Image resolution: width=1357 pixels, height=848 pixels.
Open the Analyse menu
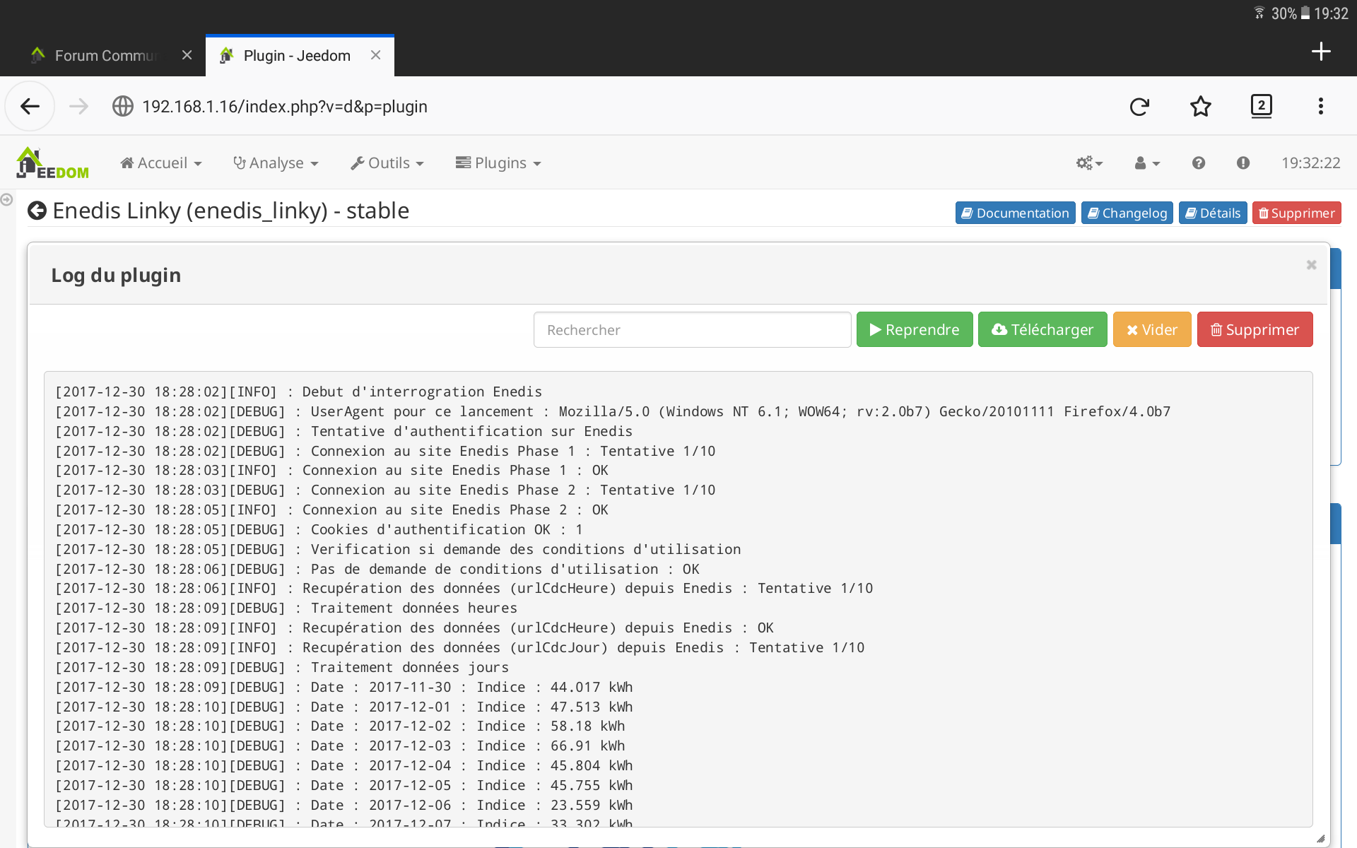[276, 163]
